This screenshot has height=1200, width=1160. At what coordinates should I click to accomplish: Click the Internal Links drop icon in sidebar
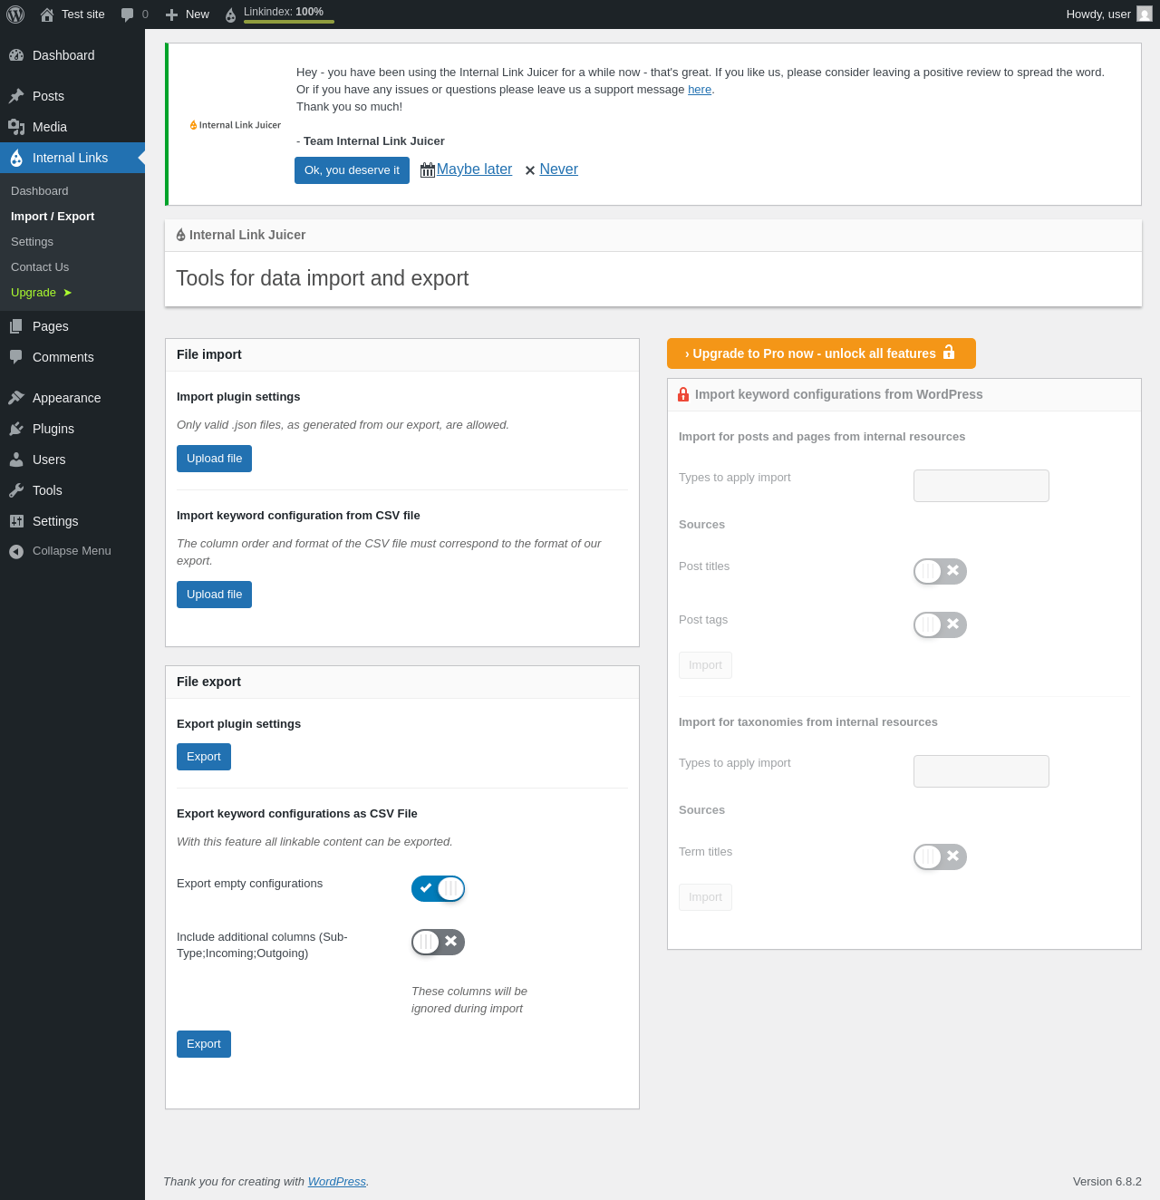point(16,159)
